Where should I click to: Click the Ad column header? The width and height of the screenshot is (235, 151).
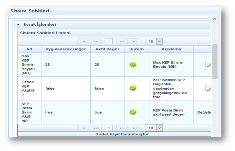click(29, 49)
